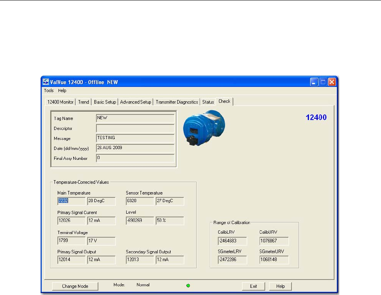Image resolution: width=381 pixels, height=295 pixels.
Task: Click the Sensor Temperature label
Action: pos(144,193)
